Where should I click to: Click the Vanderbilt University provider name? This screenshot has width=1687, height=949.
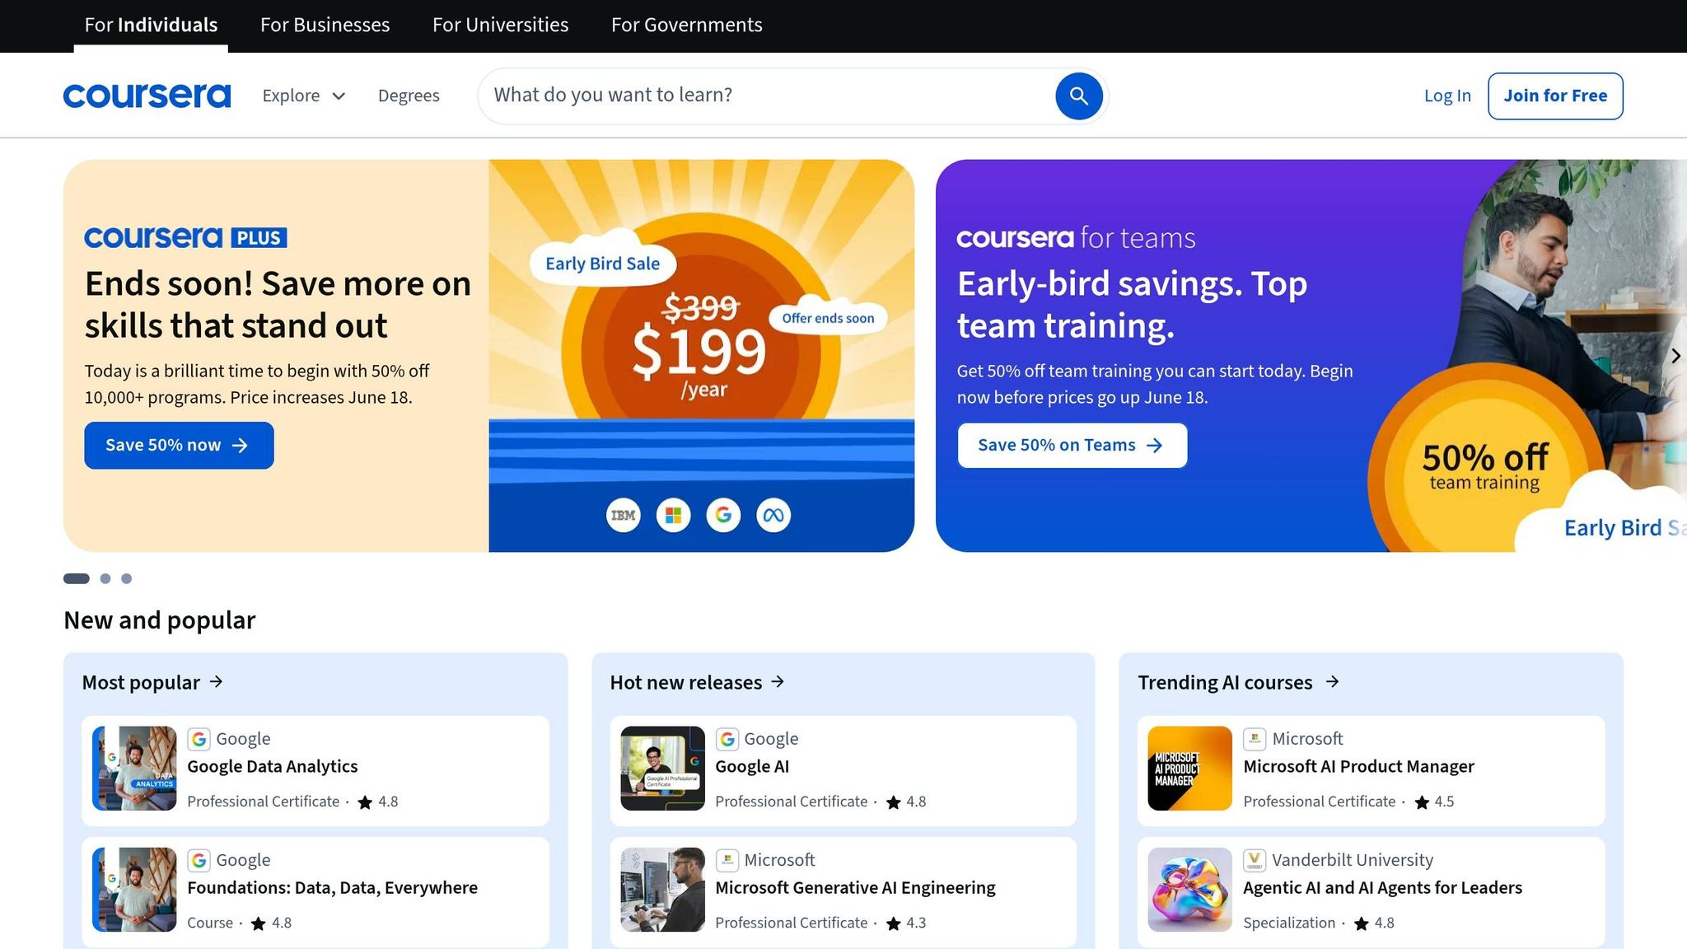coord(1353,860)
